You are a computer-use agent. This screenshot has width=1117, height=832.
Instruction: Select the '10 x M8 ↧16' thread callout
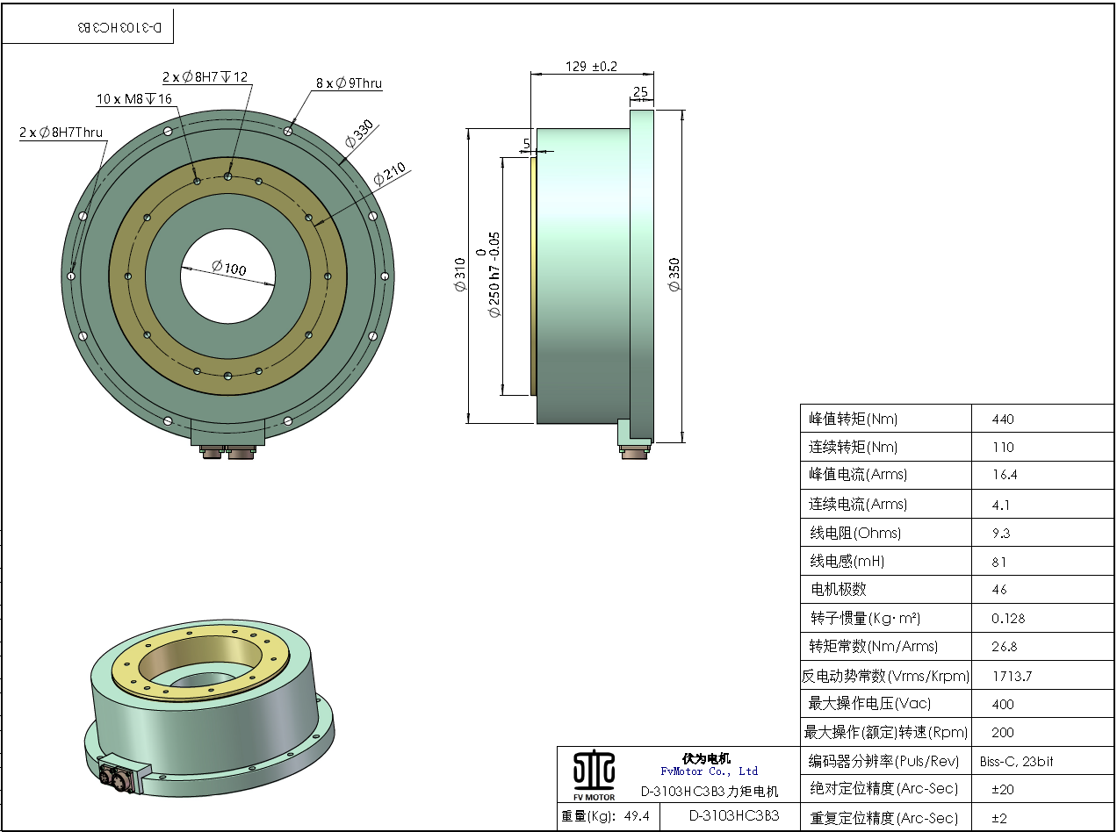[x=134, y=99]
